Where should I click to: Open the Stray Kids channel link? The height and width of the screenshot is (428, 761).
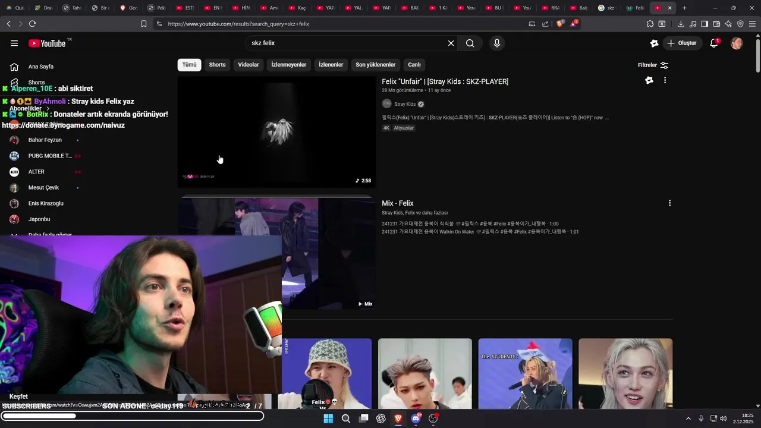point(405,104)
